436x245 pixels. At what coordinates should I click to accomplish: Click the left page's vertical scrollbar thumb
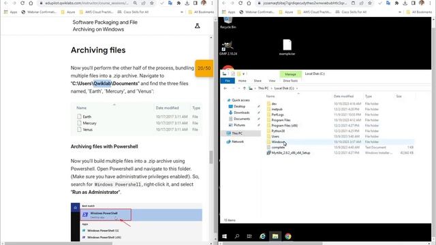point(211,157)
